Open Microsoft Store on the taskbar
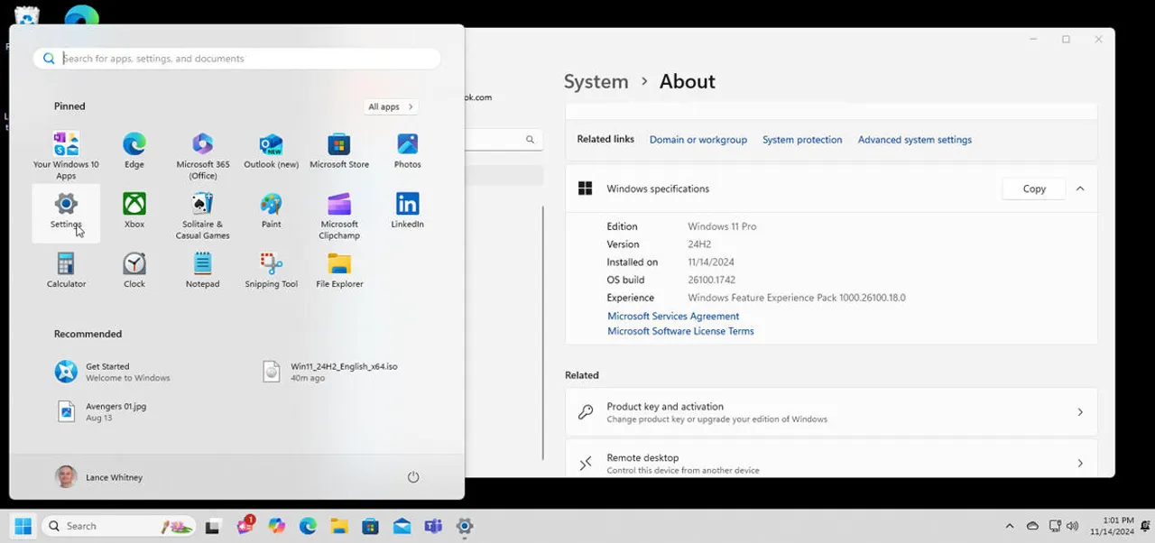Viewport: 1155px width, 543px height. point(370,526)
